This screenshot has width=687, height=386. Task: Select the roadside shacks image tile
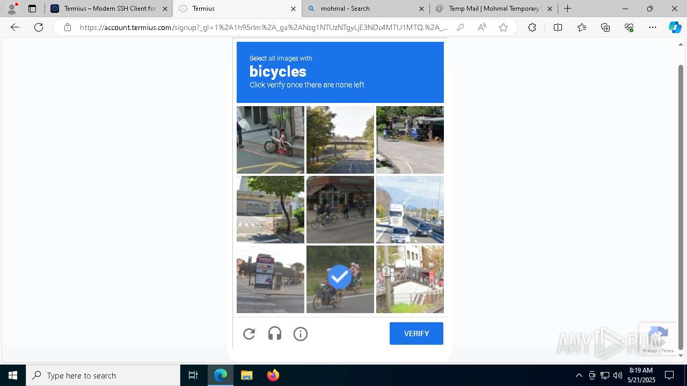[x=410, y=140]
